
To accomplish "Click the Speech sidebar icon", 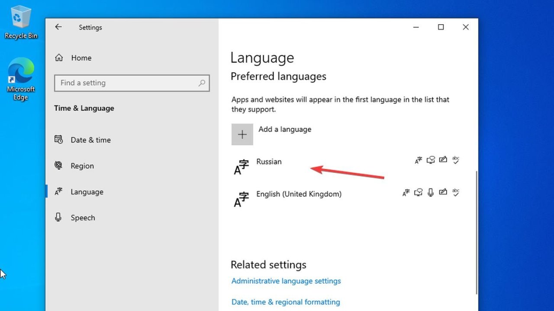I will (x=58, y=217).
